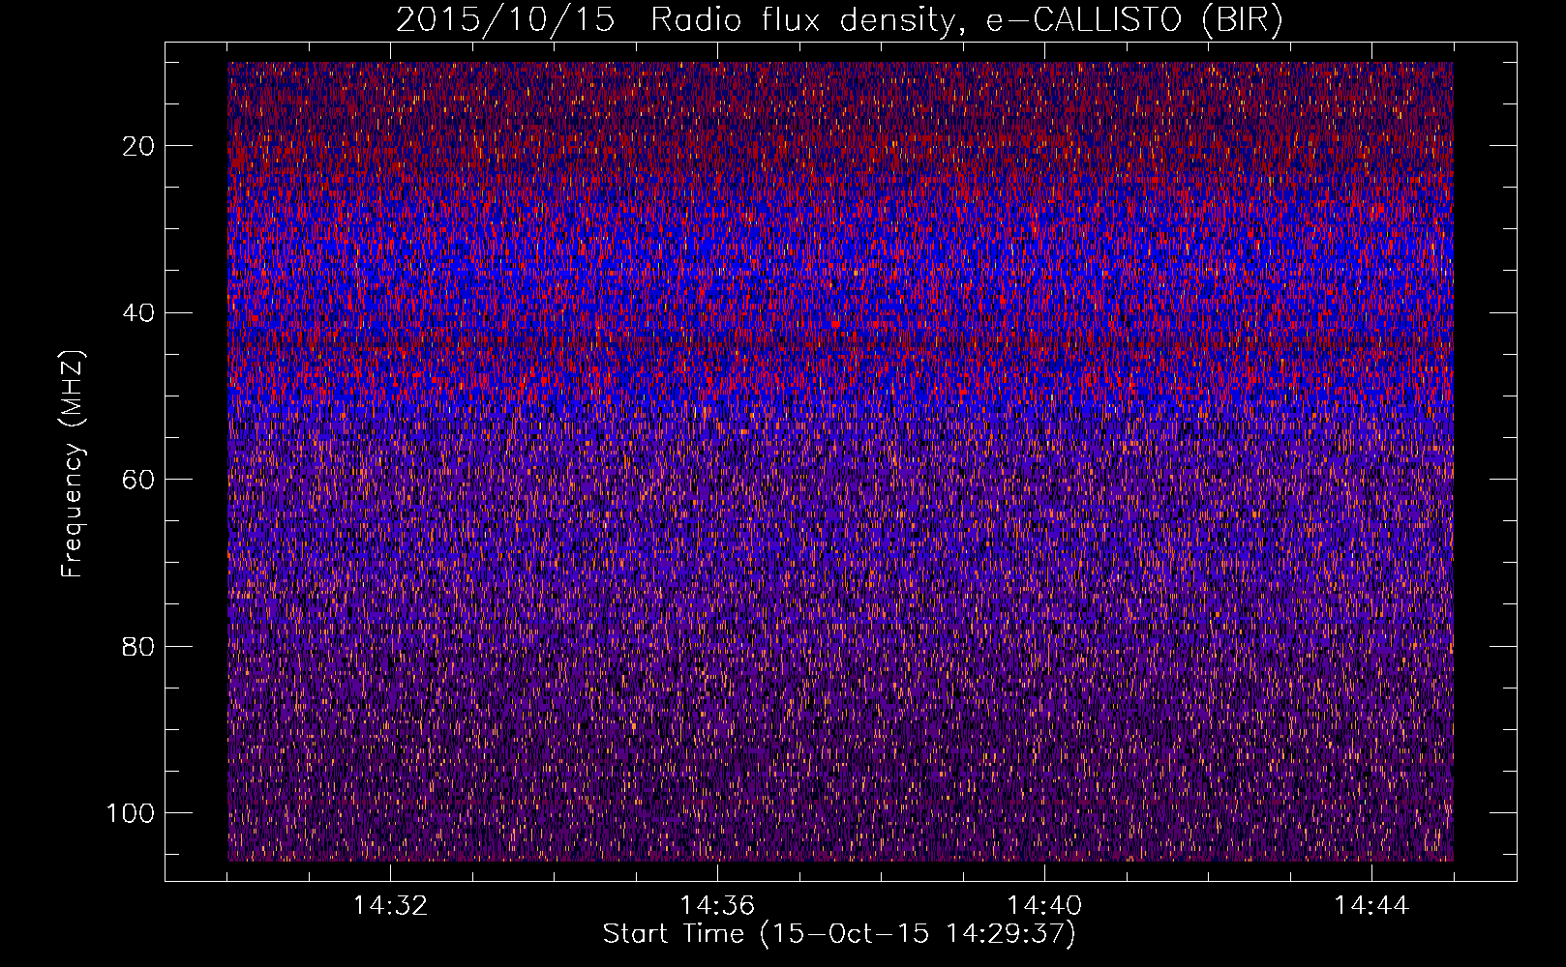Click the "Start Time (15-Oct-15 14:29:37)" axis label
The width and height of the screenshot is (1566, 967).
pos(839,934)
